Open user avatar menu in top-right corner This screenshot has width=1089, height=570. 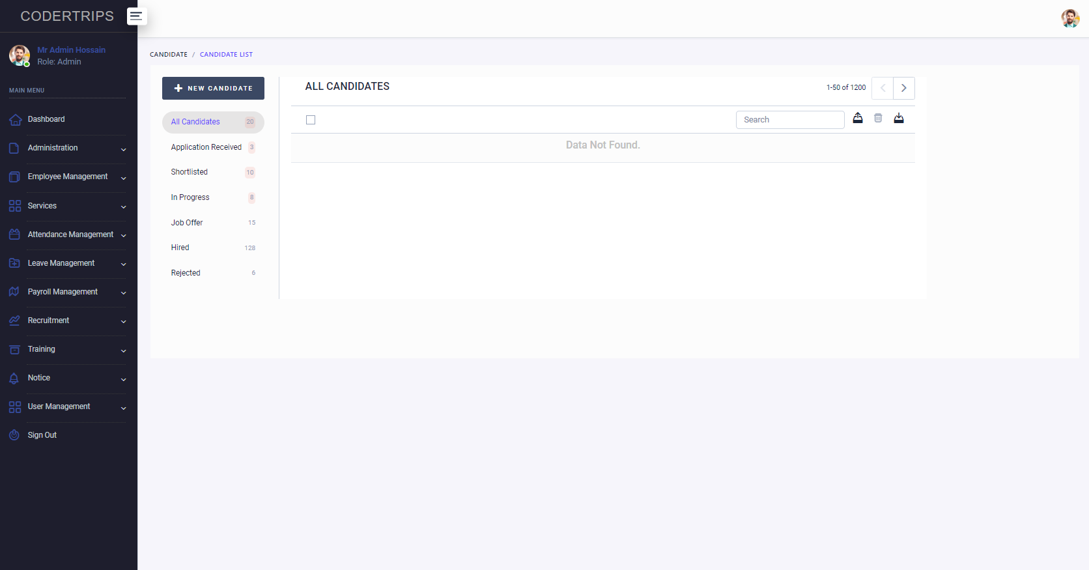(x=1070, y=18)
